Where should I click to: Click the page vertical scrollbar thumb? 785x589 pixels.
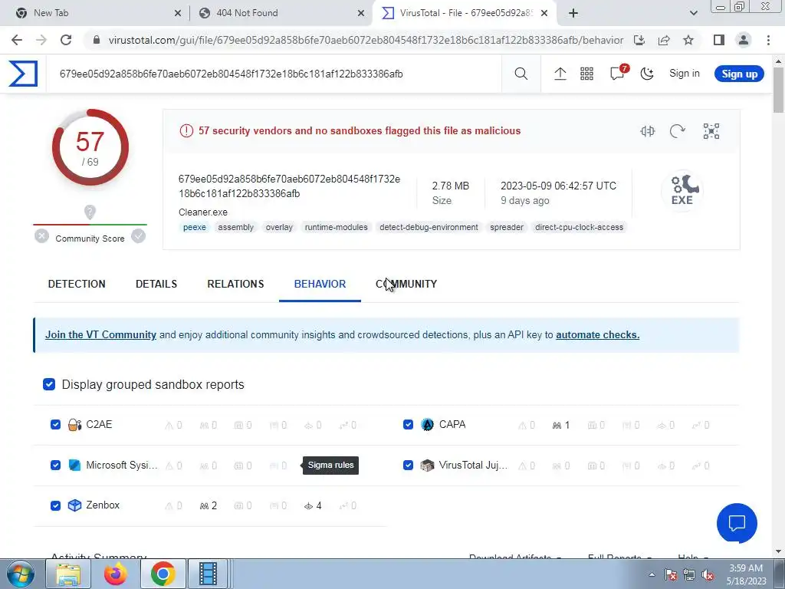click(779, 90)
